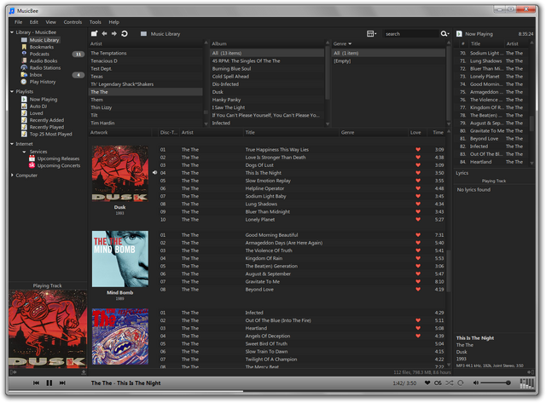Screen dimensions: 546x403
Task: Click the track progress bar
Action: click(x=271, y=391)
